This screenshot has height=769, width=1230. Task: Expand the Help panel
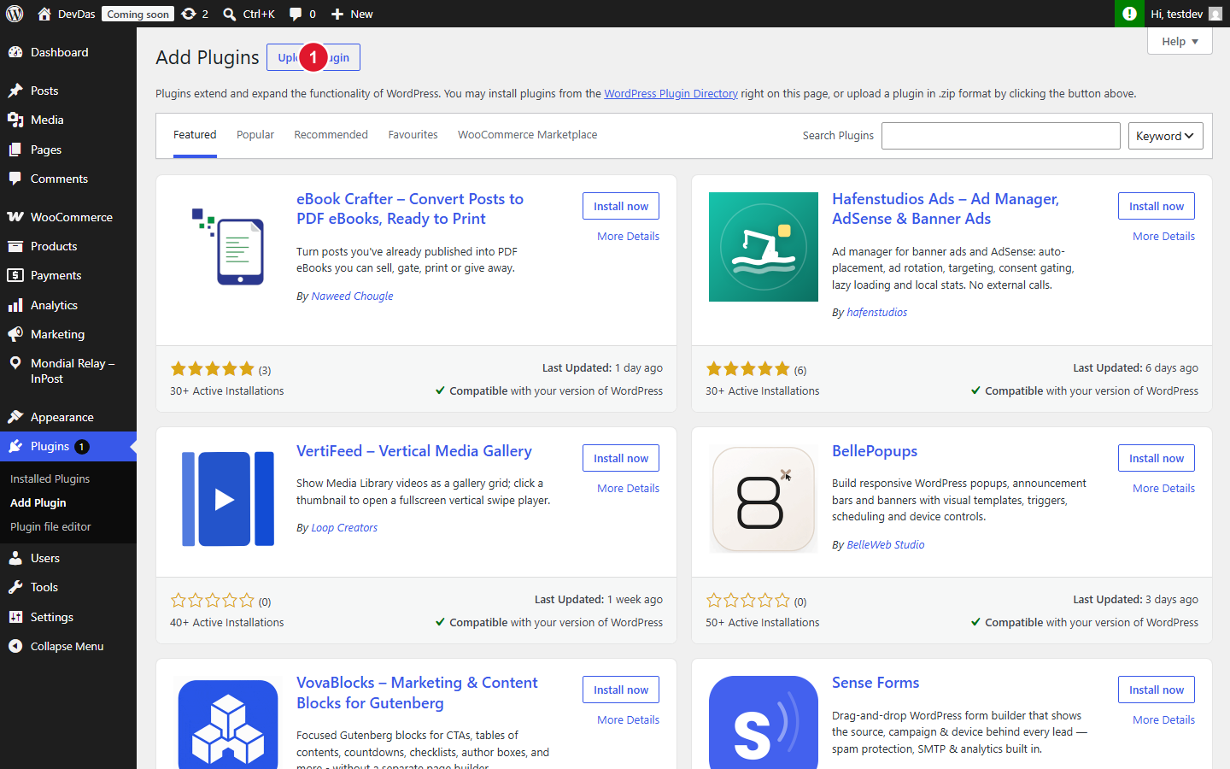(1180, 41)
